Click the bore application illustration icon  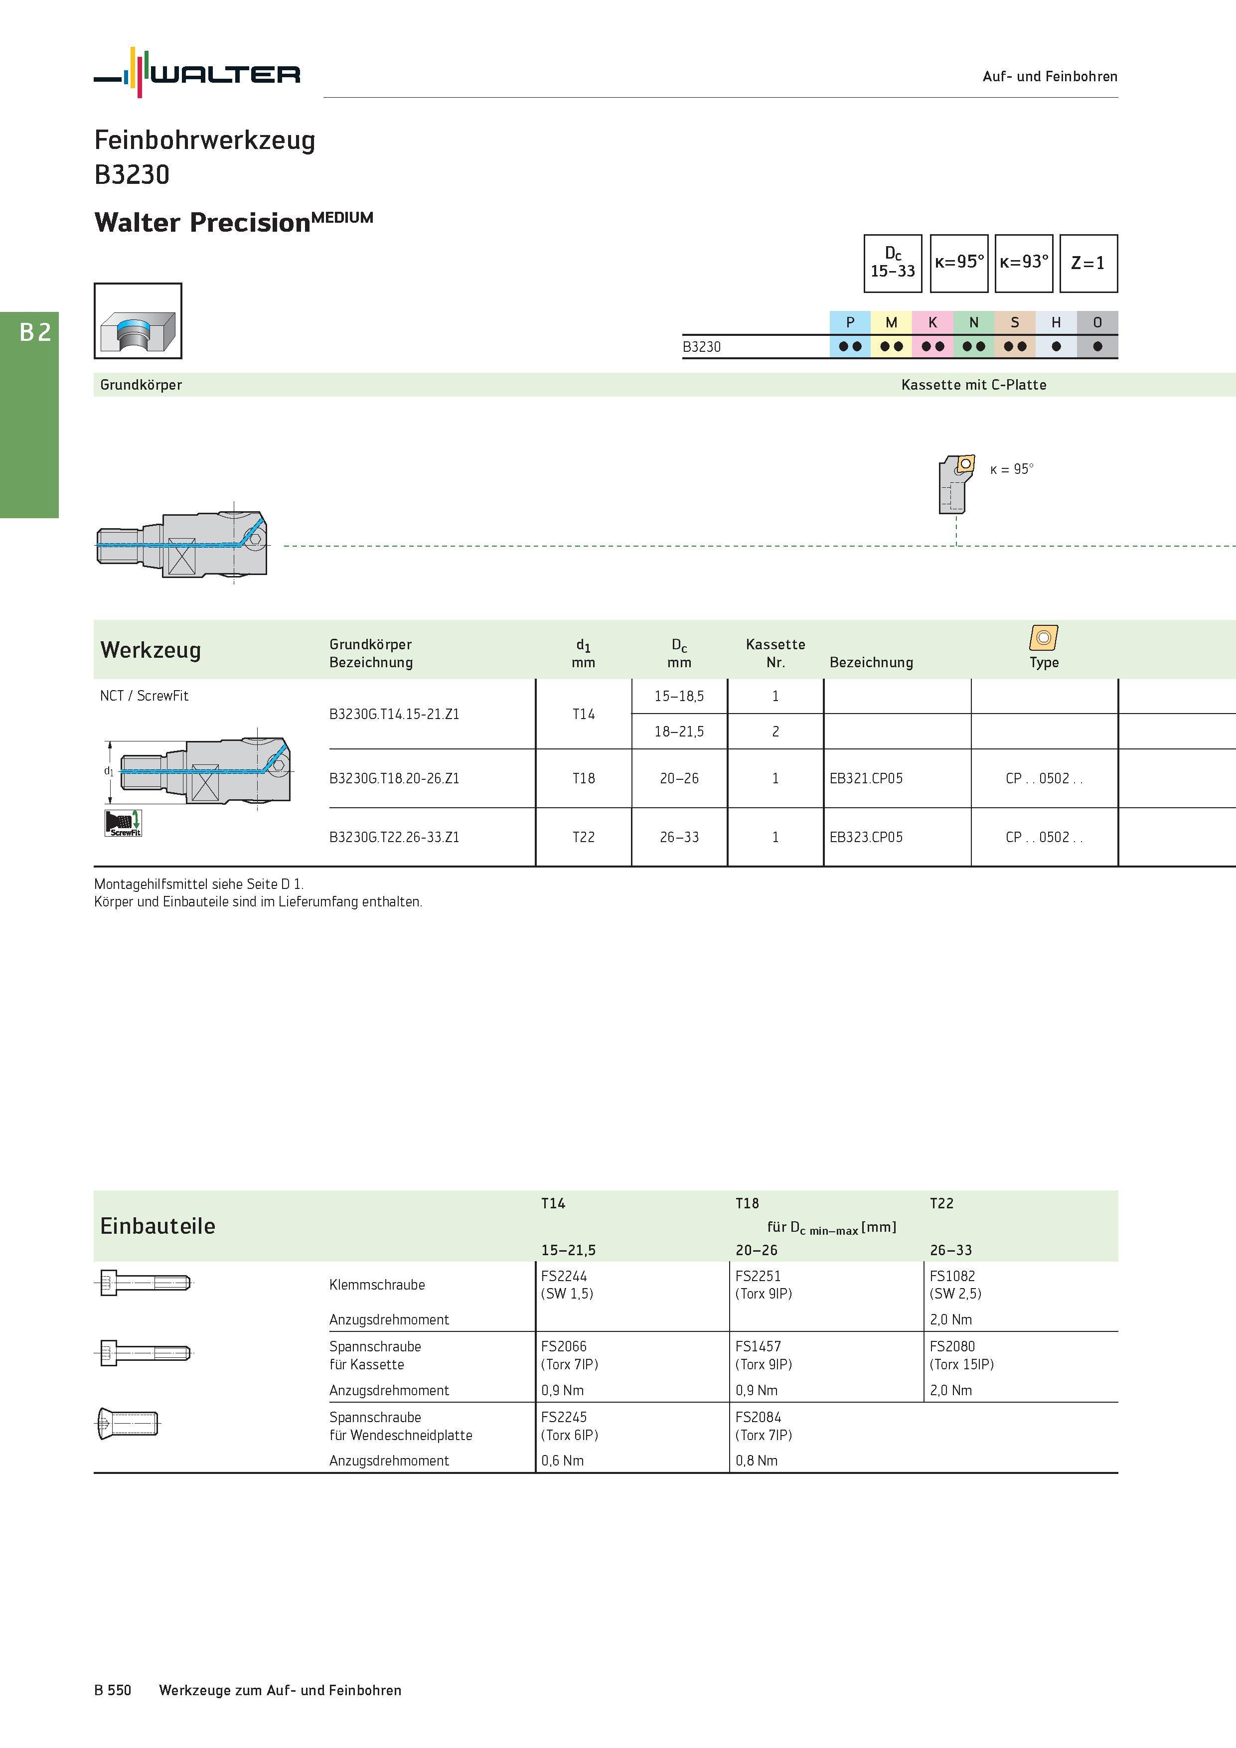click(138, 320)
